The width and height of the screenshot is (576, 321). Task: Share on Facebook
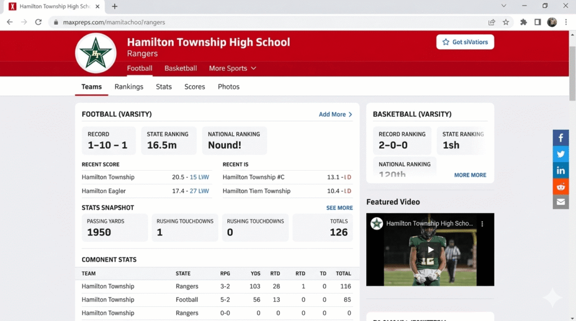pos(561,138)
